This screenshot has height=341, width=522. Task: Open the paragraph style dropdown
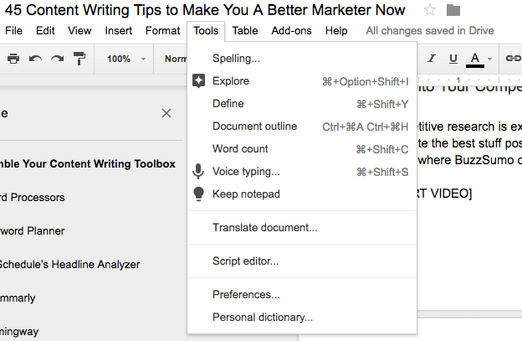tap(175, 59)
